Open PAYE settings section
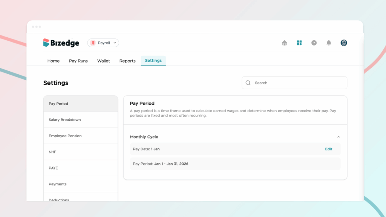The image size is (386, 217). pos(54,168)
